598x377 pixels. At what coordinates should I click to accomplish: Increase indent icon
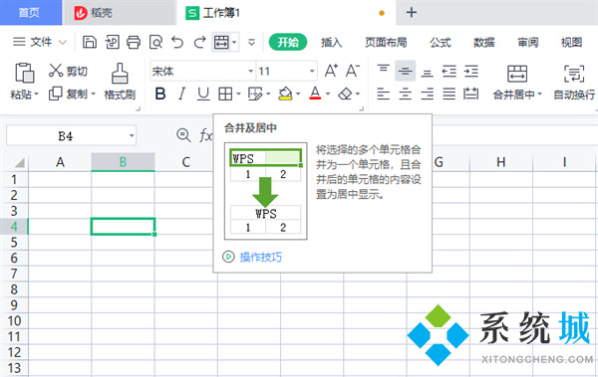coord(471,72)
